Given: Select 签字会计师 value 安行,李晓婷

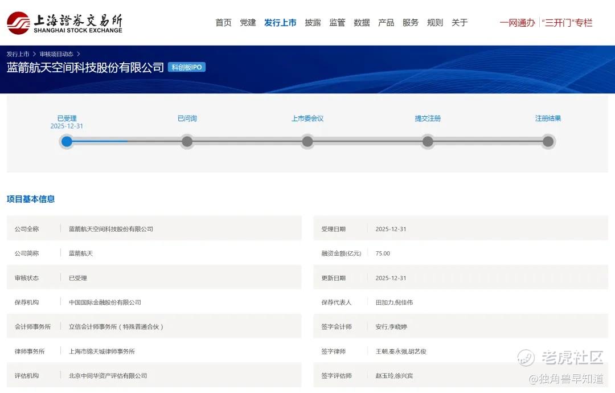Looking at the screenshot, I should click(391, 327).
